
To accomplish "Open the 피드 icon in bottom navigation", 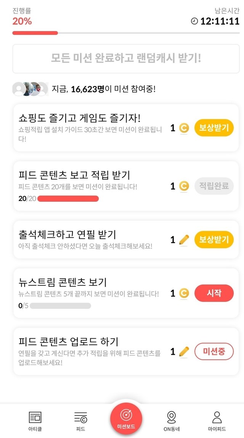I will [x=80, y=417].
